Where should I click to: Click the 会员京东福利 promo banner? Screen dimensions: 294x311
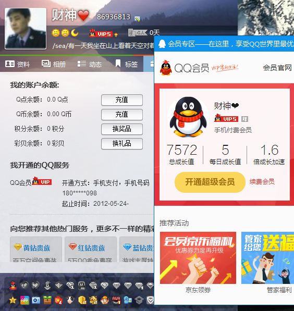(x=198, y=258)
